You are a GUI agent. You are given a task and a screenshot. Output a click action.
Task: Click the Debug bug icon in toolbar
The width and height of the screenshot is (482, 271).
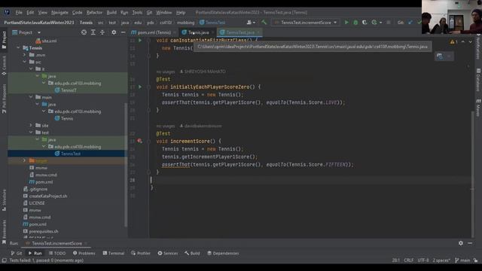coord(355,23)
